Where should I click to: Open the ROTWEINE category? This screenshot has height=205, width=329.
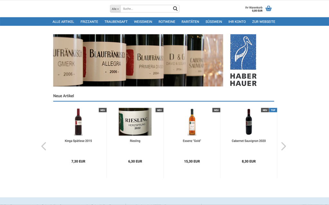tap(167, 22)
